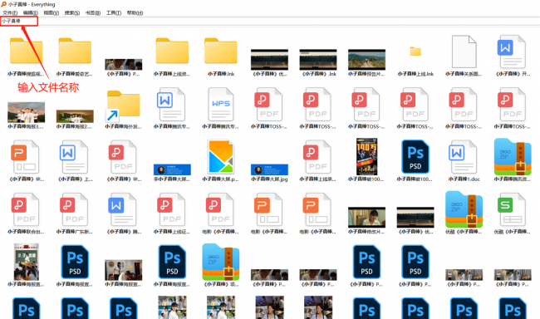Select the PDF file 电影《小子真棒...
540x319 pixels.
(x=219, y=209)
